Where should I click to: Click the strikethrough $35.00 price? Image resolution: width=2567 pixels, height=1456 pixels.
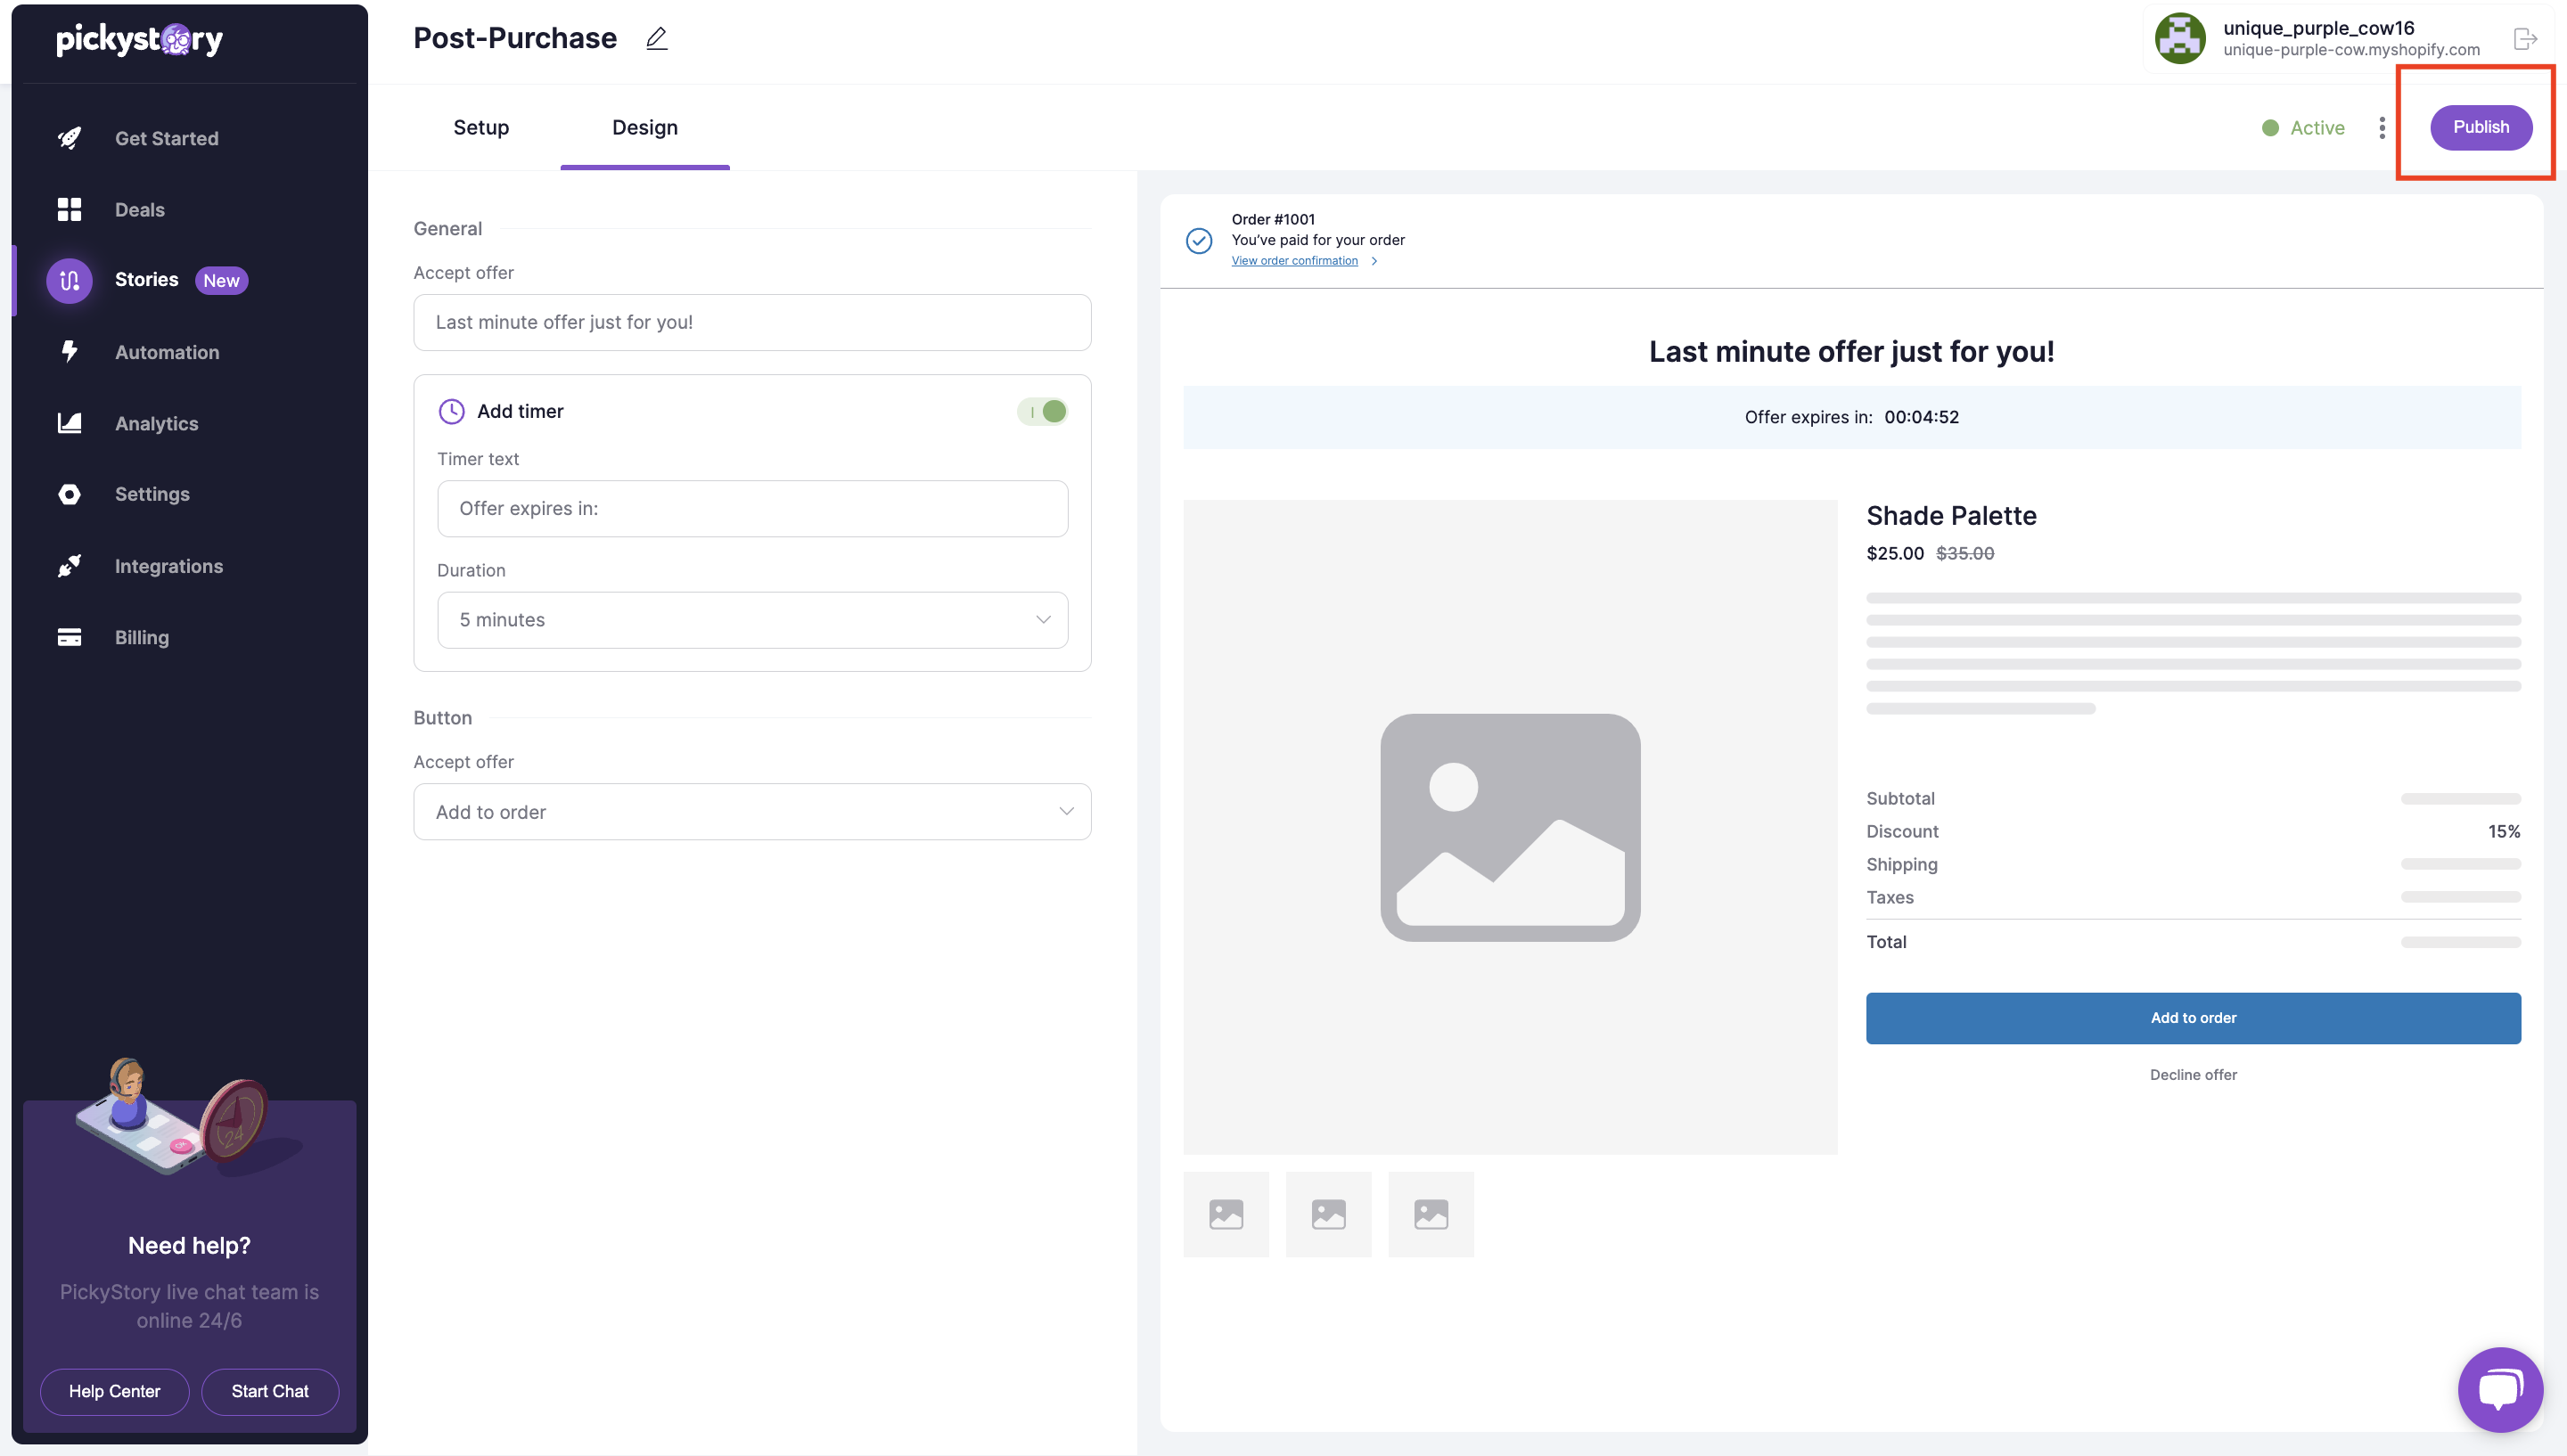point(1965,553)
